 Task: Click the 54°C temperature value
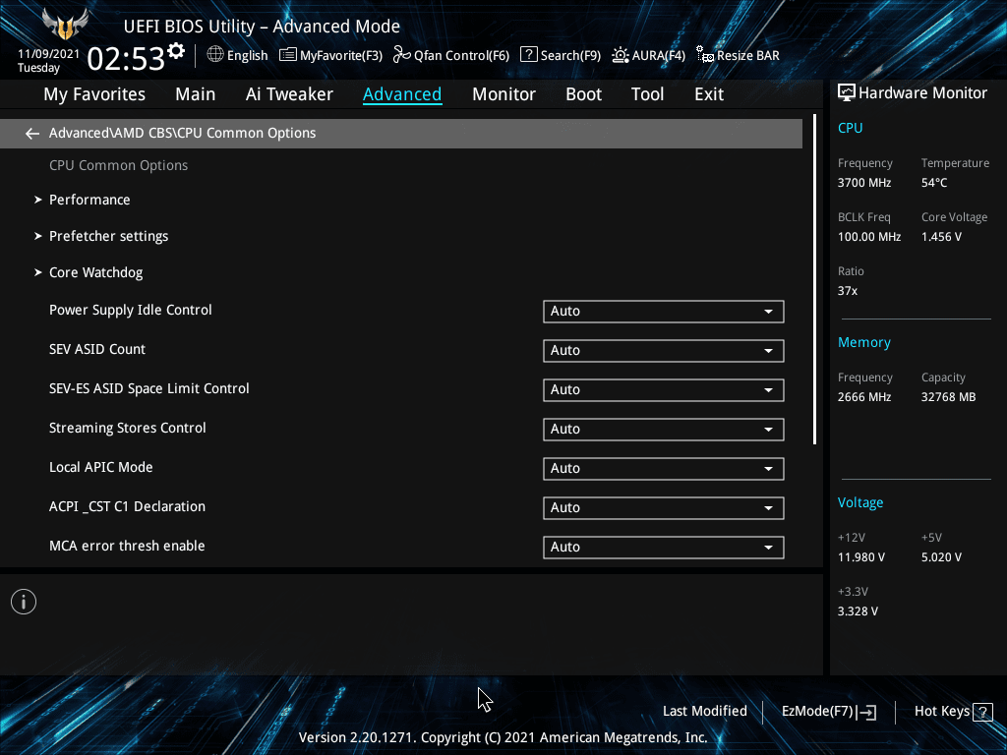tap(934, 183)
